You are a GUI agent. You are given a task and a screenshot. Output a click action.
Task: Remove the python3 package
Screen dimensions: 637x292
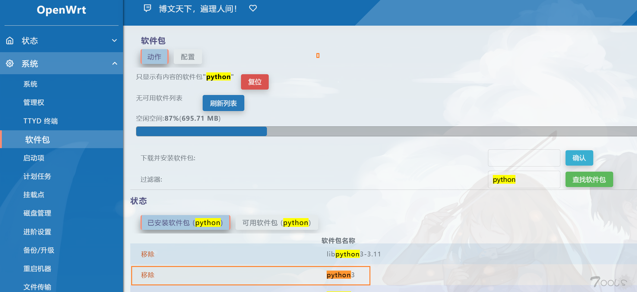[147, 275]
